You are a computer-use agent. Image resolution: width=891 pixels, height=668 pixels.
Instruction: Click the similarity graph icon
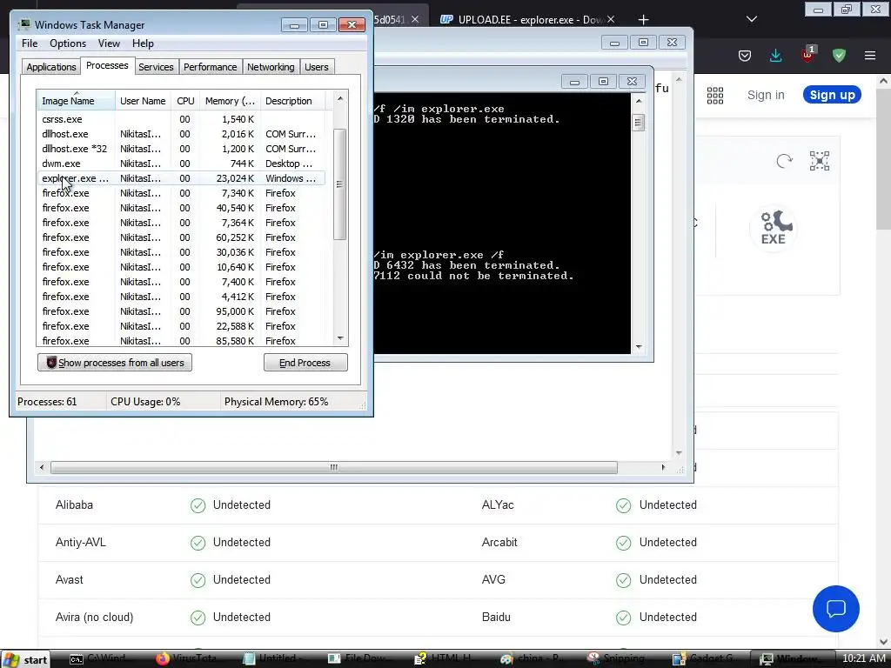pos(819,161)
